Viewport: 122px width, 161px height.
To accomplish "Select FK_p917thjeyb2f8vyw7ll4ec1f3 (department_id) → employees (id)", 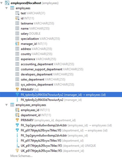I will 64,130.
